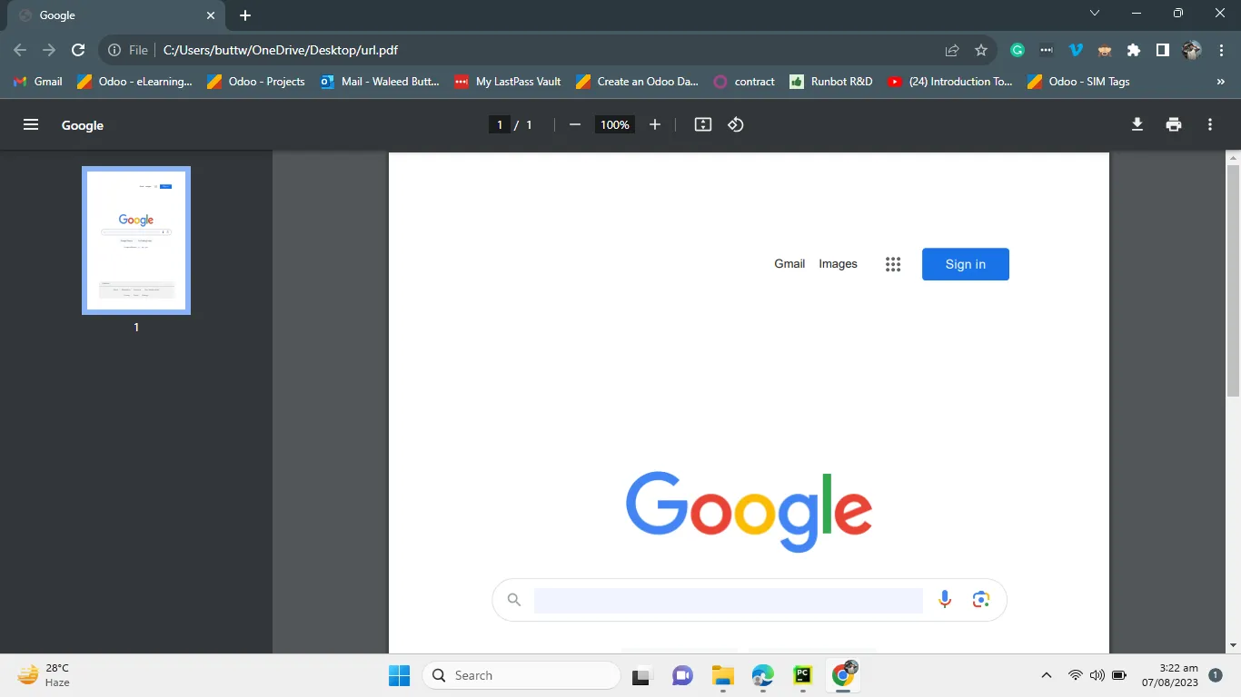Image resolution: width=1241 pixels, height=697 pixels.
Task: Click the taskbar Search box
Action: click(521, 675)
